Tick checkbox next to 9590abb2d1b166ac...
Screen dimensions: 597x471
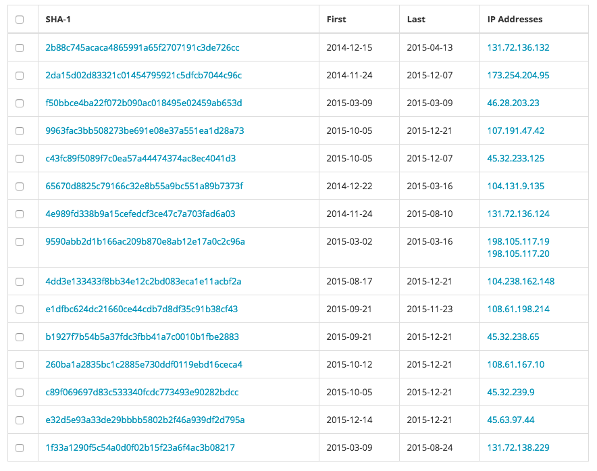point(20,242)
